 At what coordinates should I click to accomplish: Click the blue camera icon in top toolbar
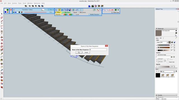pos(89,6)
